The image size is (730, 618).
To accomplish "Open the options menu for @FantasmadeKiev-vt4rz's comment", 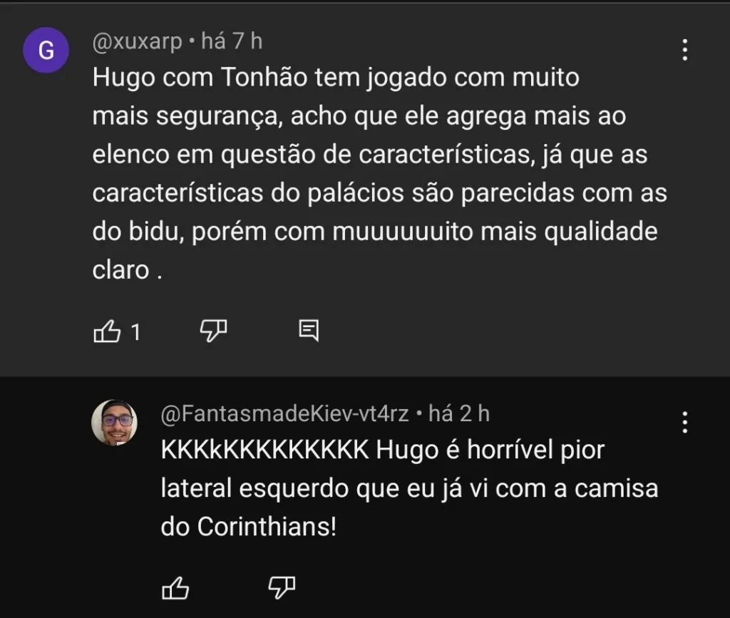I will (684, 422).
